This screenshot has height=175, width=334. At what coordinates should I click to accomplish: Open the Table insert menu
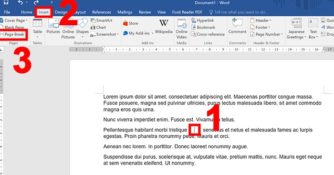tap(38, 29)
